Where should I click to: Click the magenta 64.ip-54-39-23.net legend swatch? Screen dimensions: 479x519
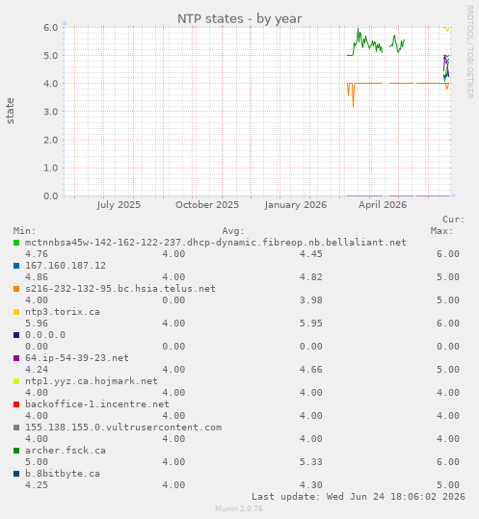16,358
